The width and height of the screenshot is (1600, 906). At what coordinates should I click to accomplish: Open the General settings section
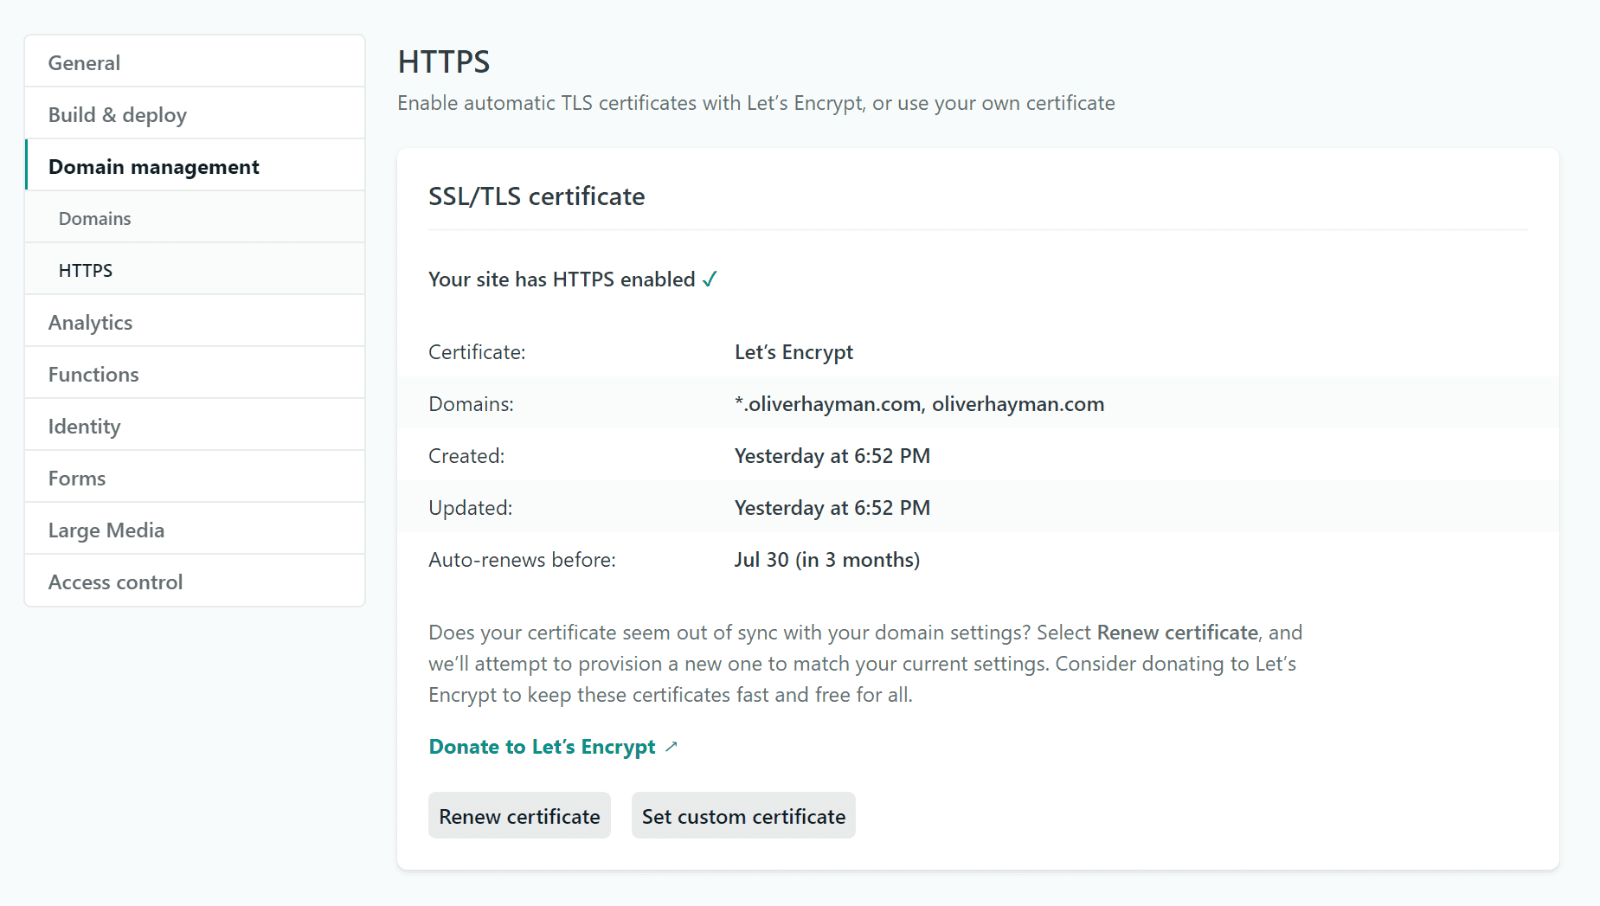tap(195, 62)
